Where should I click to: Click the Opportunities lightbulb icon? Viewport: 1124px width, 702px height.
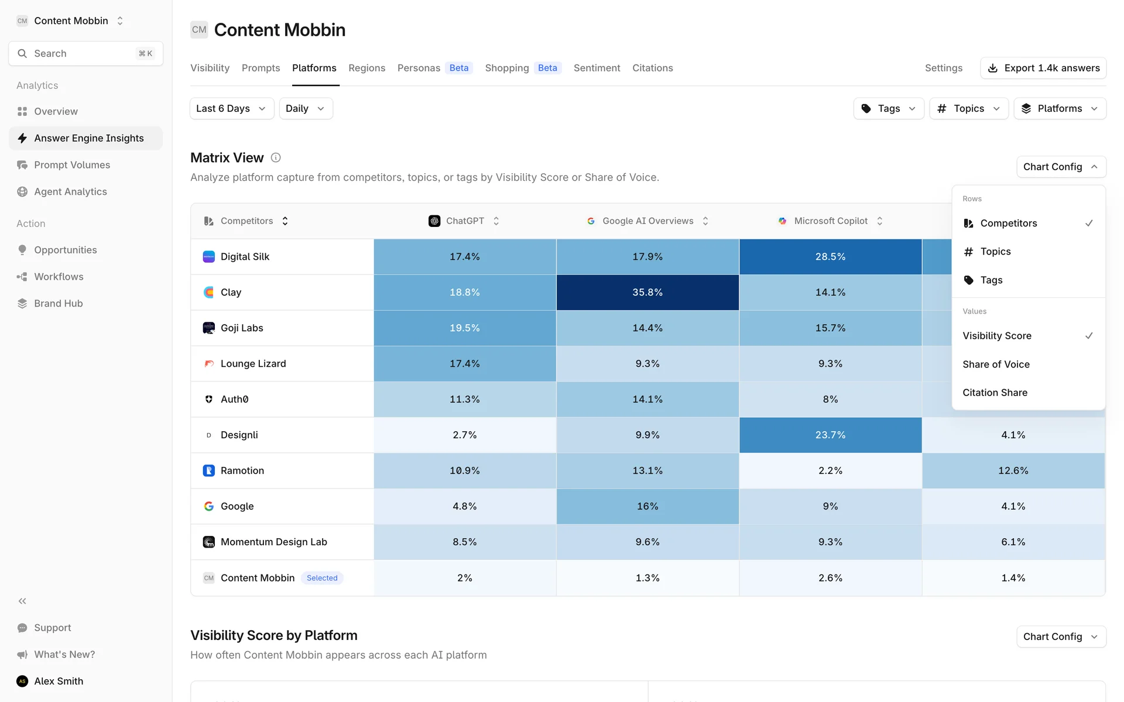click(22, 250)
